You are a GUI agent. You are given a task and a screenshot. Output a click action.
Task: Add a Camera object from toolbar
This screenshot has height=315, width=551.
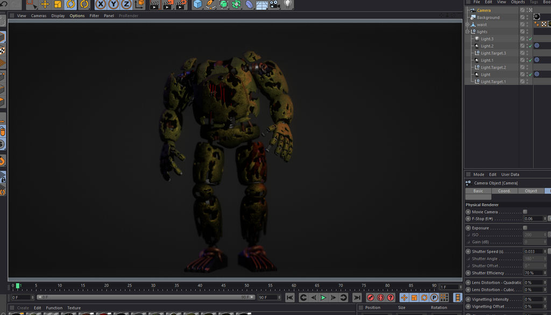[x=275, y=4]
